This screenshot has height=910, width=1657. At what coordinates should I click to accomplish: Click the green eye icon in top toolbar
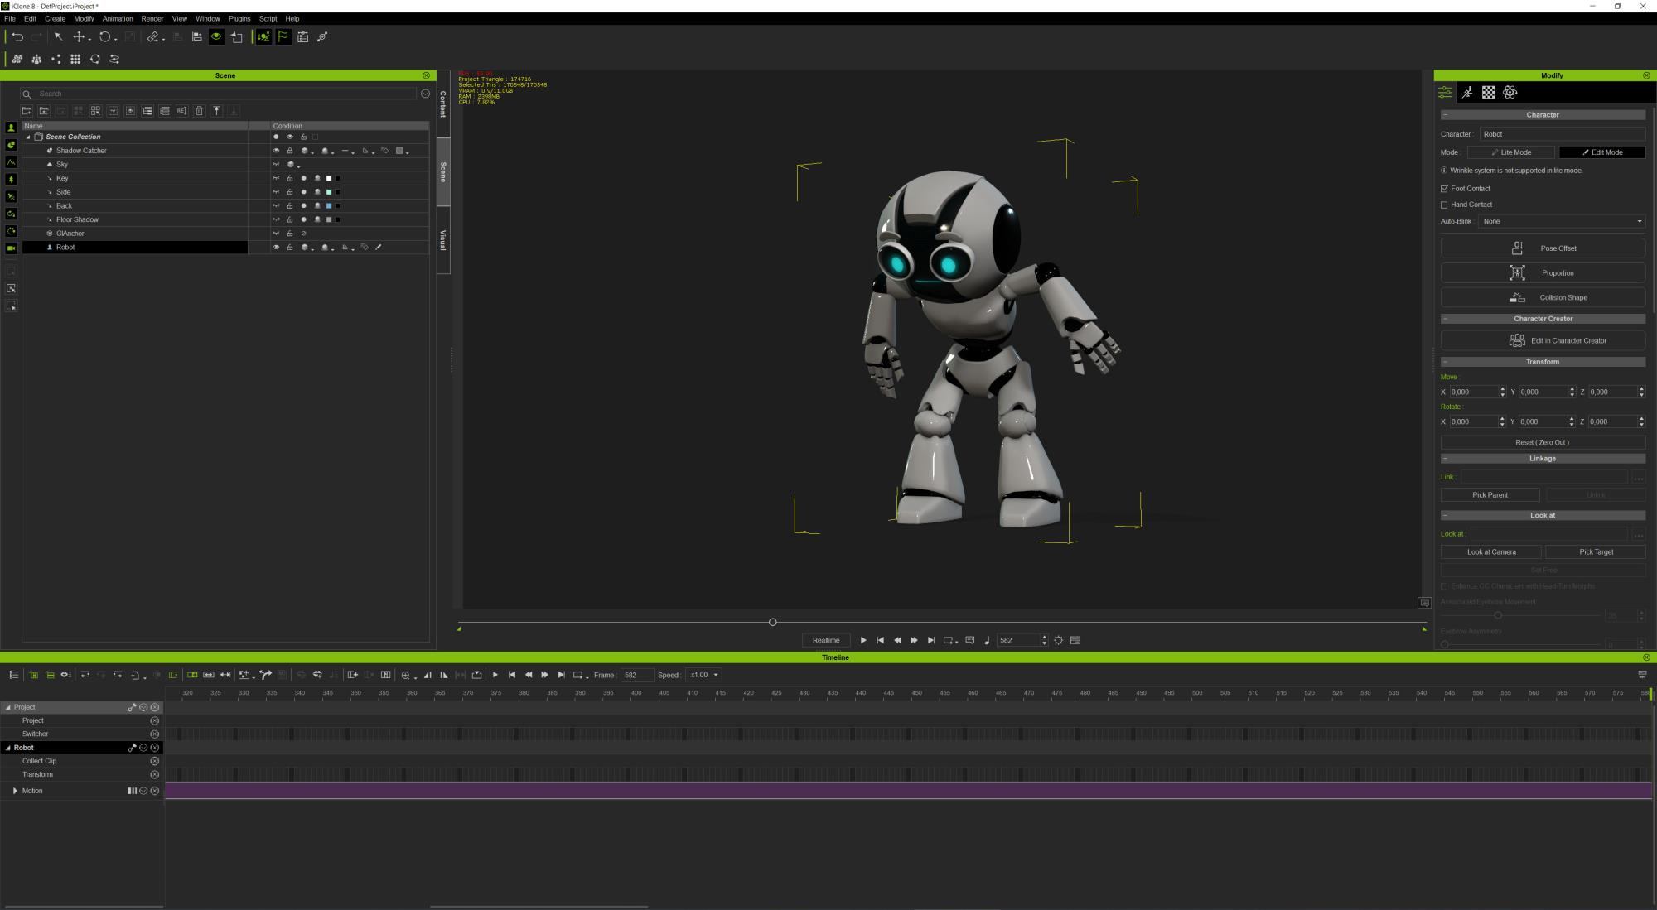(x=216, y=37)
